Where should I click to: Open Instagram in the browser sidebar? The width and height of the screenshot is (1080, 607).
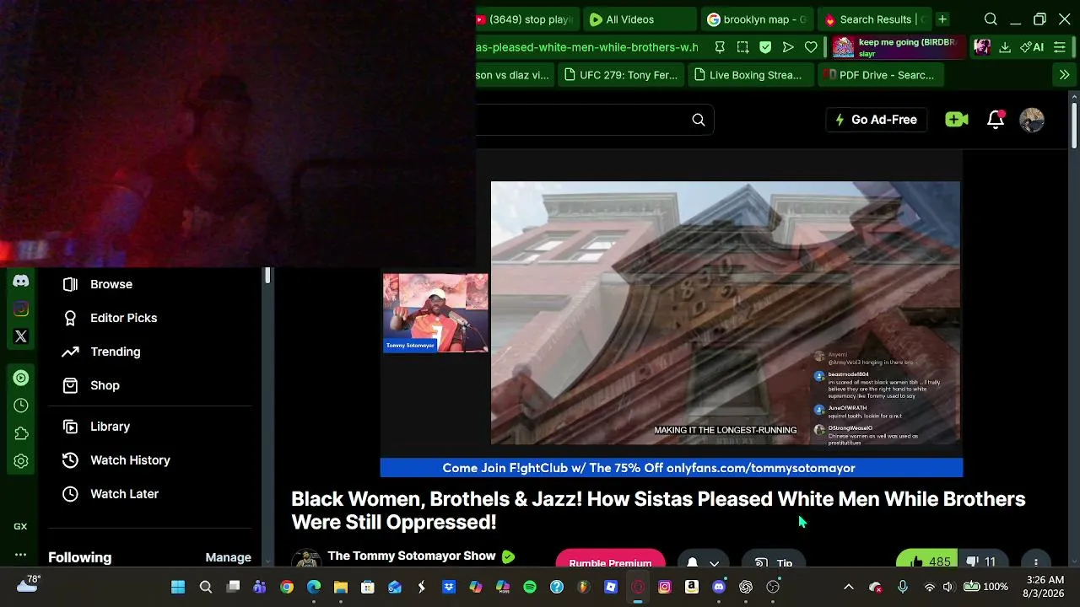coord(21,309)
